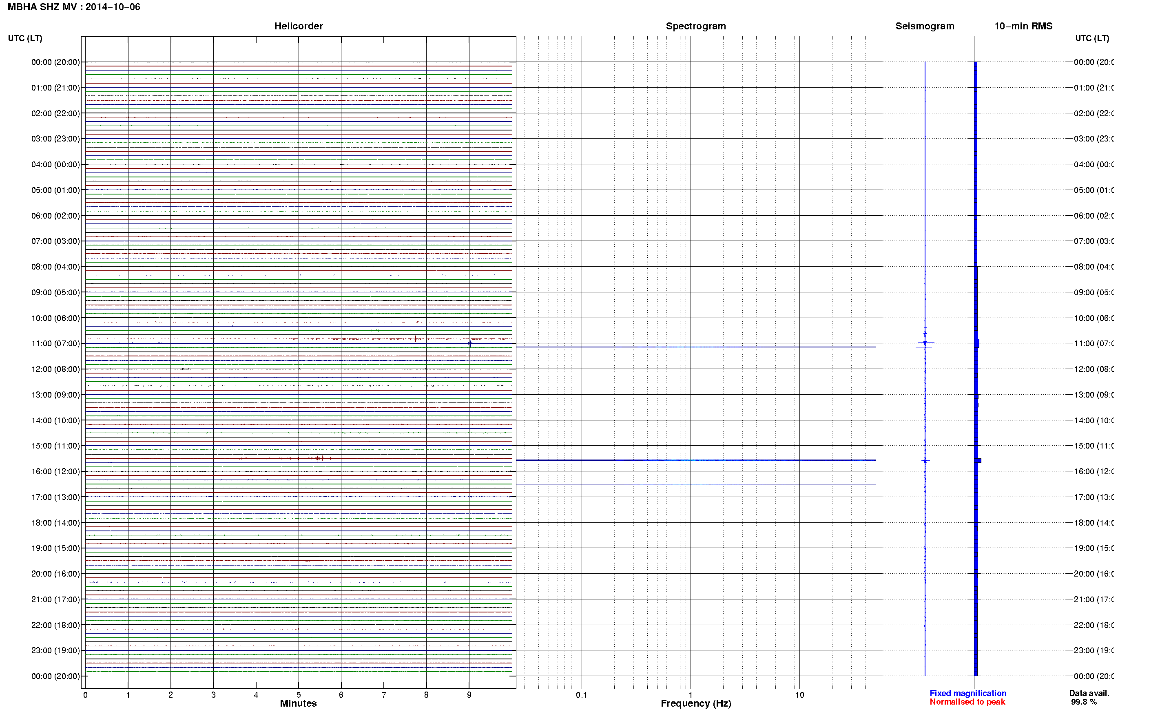Click the left time label '14:00 (10:00)'
The height and width of the screenshot is (725, 1160).
pos(55,420)
